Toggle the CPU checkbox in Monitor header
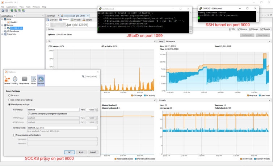This screenshot has height=166, width=273. 230,29
